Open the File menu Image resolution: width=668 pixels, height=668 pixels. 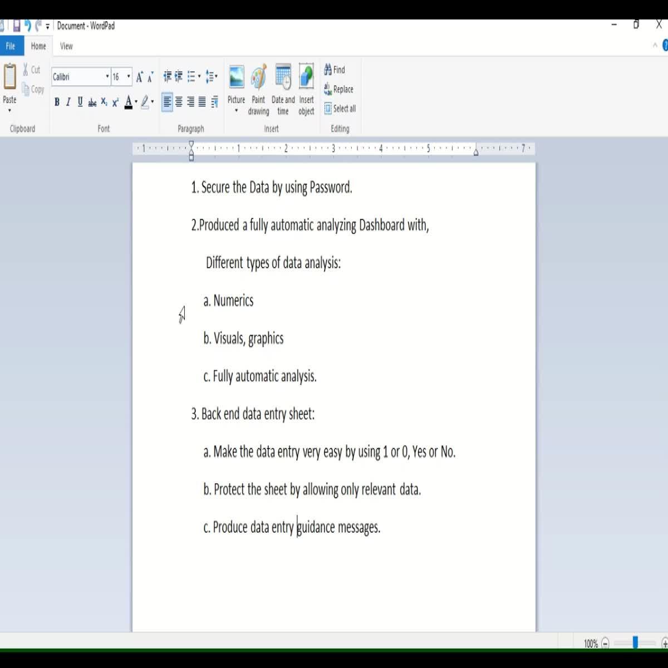[11, 46]
